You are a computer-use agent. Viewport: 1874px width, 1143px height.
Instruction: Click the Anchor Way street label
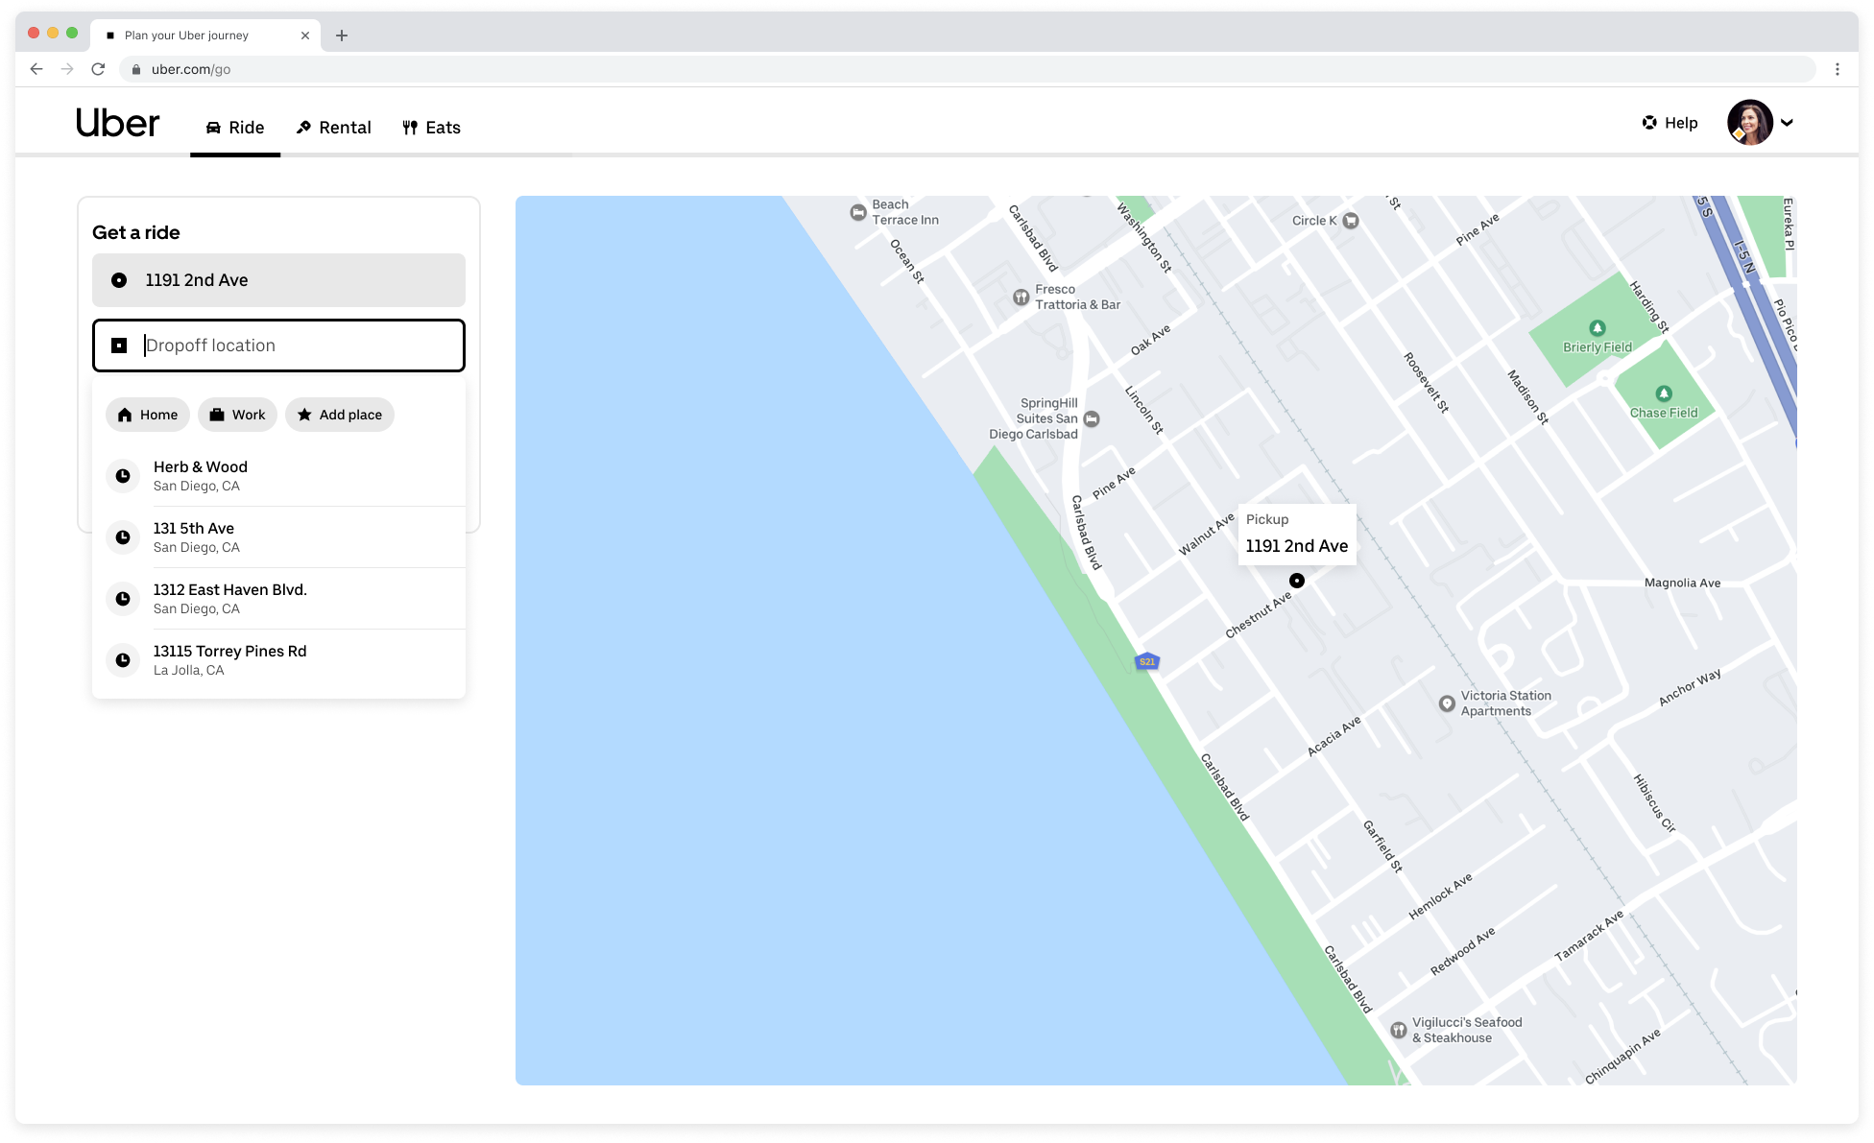pos(1690,687)
